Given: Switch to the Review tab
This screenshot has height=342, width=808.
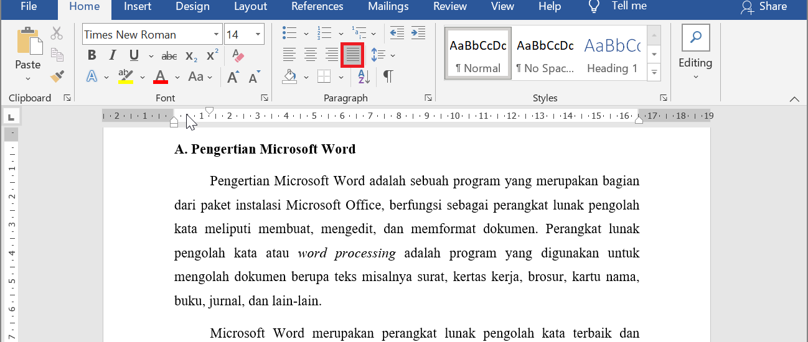Looking at the screenshot, I should pyautogui.click(x=450, y=7).
